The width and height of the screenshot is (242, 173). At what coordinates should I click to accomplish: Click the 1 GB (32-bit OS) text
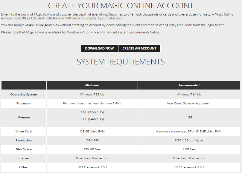click(92, 112)
